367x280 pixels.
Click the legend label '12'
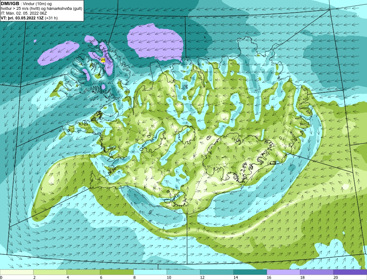(202, 277)
